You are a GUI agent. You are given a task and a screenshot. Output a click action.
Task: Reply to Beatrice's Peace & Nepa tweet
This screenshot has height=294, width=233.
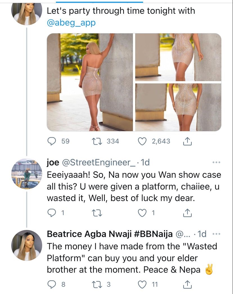click(51, 285)
